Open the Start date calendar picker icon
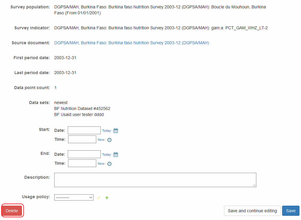Screen dimensions: 301x220 coord(116,131)
